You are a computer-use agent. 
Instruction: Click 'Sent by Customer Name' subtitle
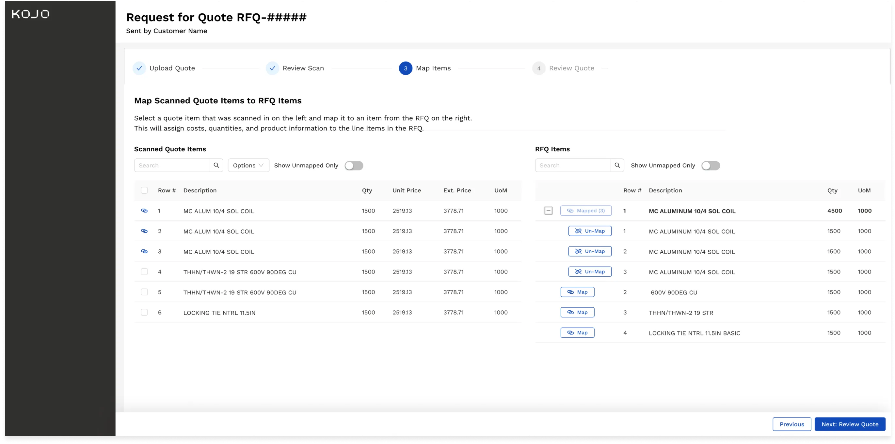pyautogui.click(x=167, y=31)
